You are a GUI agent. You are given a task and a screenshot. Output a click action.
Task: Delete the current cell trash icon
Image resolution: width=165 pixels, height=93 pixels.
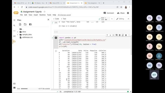126,35
